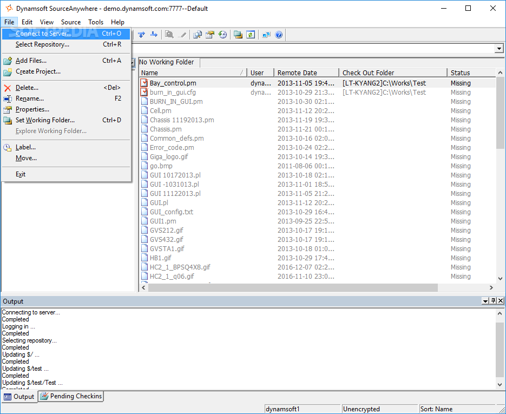Choose Exit from the File menu
506x414 pixels.
pyautogui.click(x=66, y=174)
